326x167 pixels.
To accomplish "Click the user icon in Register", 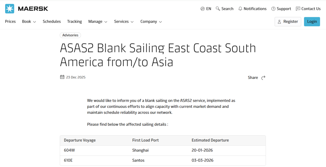I will 280,22.
